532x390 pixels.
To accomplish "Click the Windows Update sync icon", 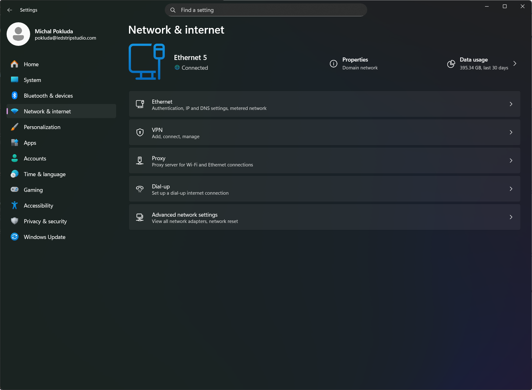I will pos(14,237).
